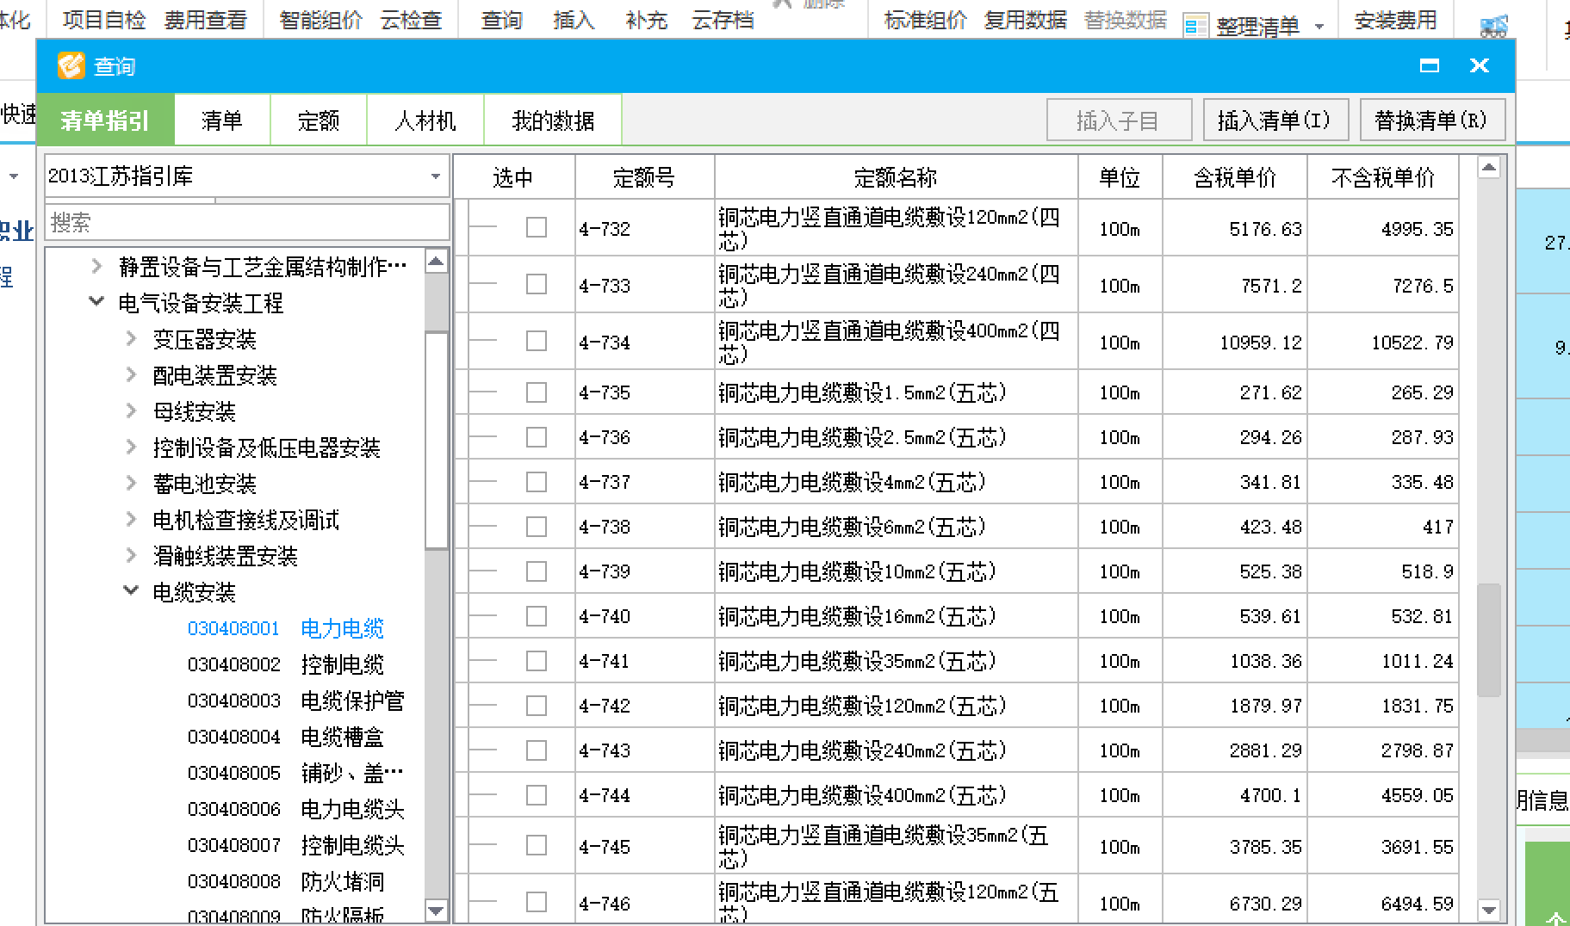Switch to the 清单指引 tab
The image size is (1570, 926).
pos(106,120)
